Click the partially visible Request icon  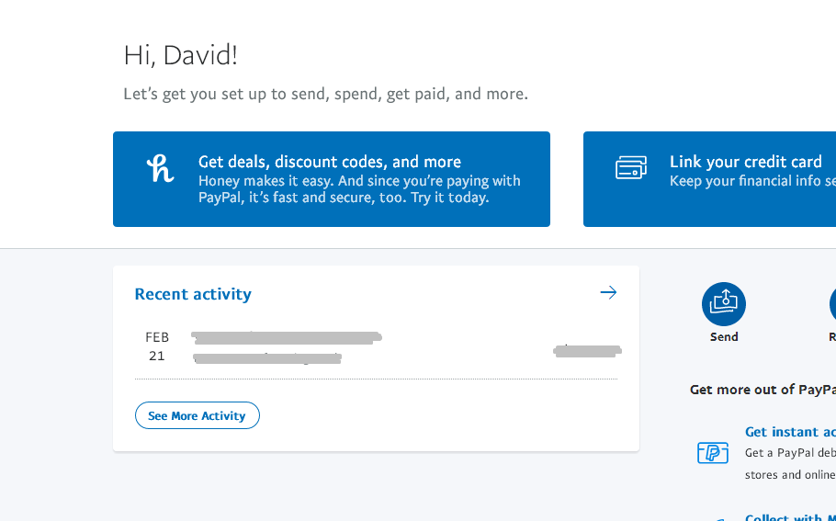[x=831, y=304]
